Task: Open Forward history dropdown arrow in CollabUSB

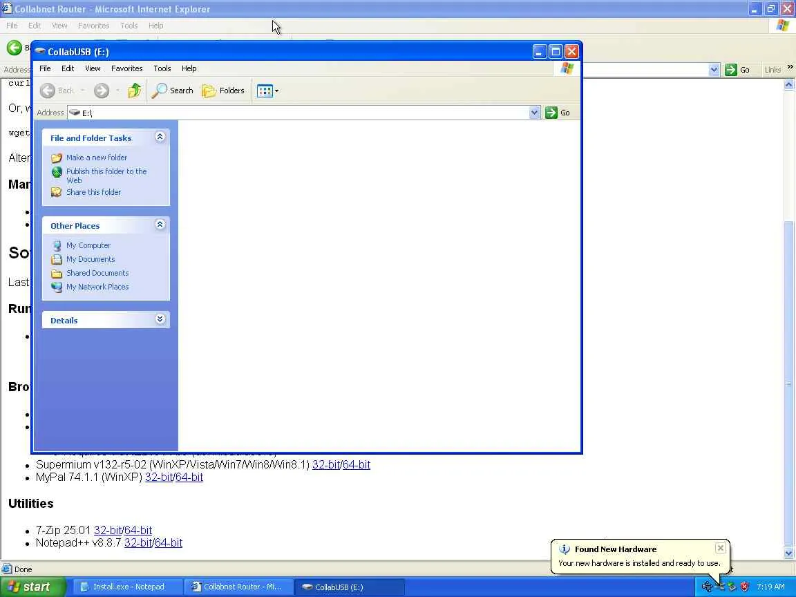Action: (117, 91)
